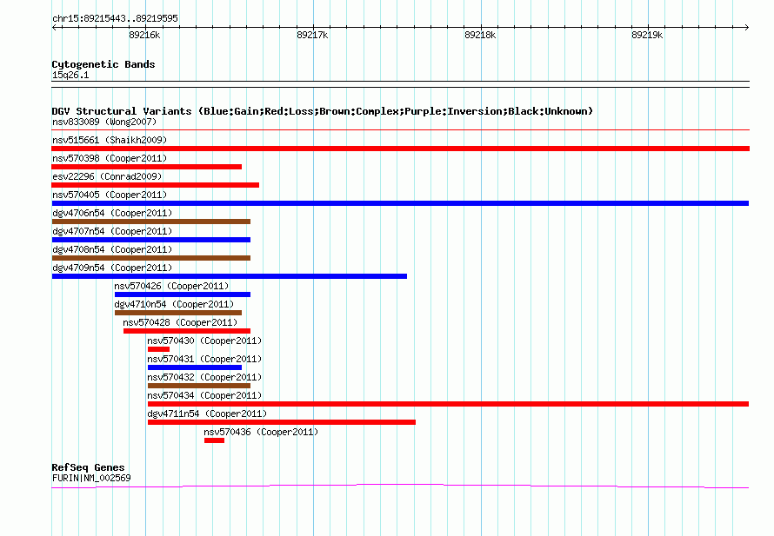
Task: Click the dgv4708n54 (Cooper2011) label
Action: (112, 249)
